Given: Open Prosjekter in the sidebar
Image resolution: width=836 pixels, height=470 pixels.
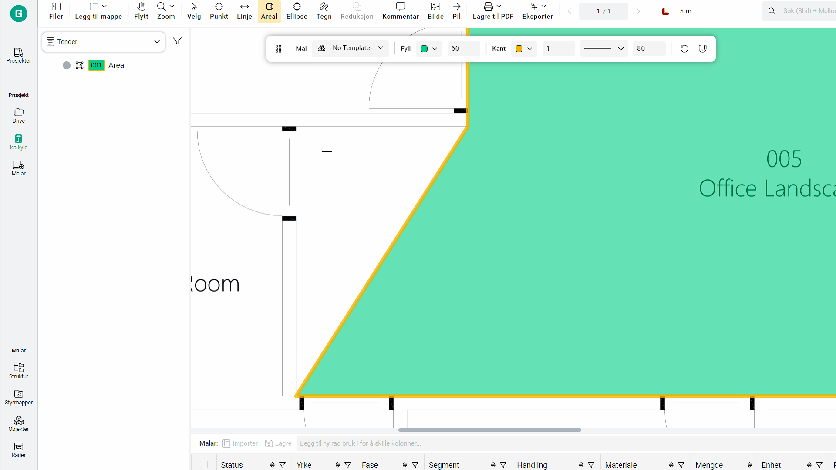Looking at the screenshot, I should coord(18,56).
